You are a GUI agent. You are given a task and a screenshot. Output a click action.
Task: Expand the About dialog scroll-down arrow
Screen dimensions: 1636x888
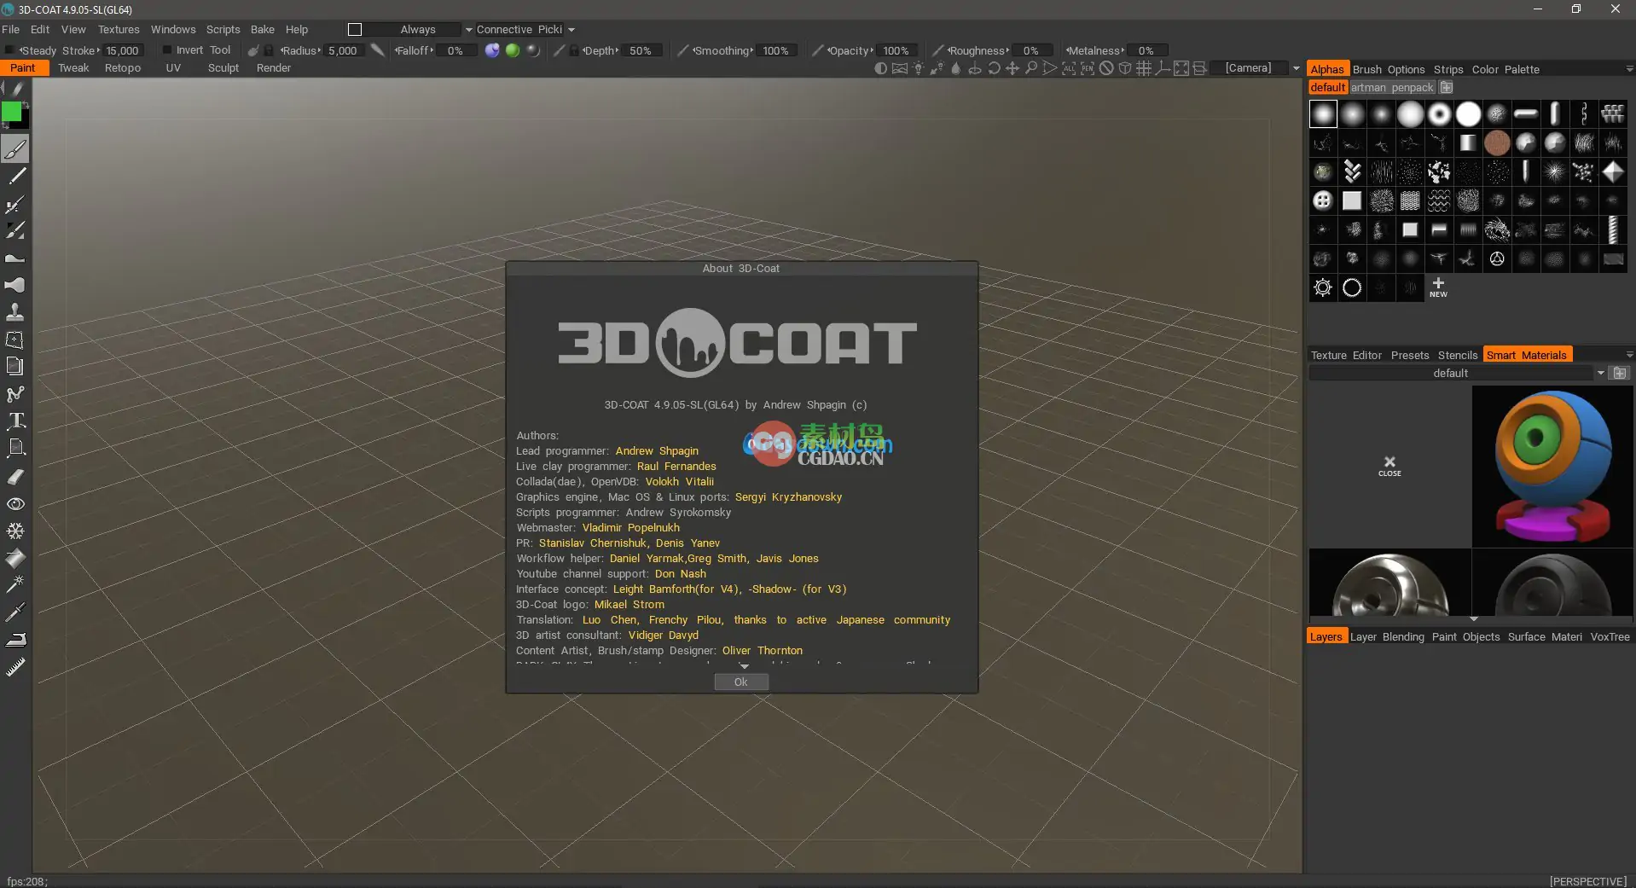pos(744,666)
